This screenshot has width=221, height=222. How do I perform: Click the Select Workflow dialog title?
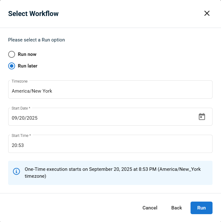(x=33, y=14)
